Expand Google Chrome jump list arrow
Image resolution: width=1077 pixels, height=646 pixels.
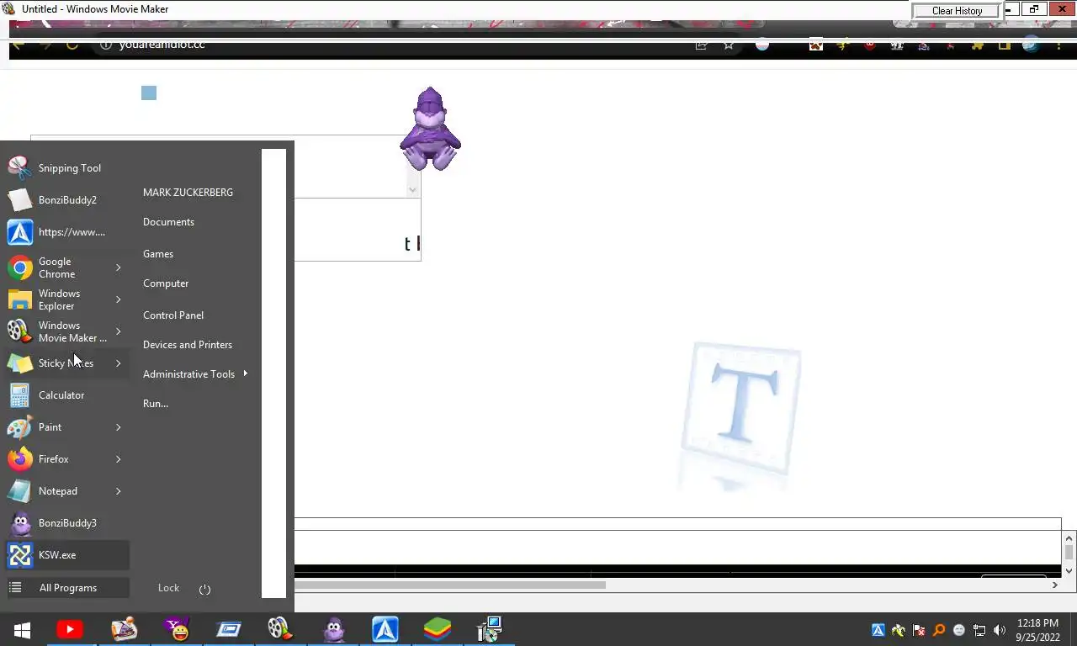(118, 267)
